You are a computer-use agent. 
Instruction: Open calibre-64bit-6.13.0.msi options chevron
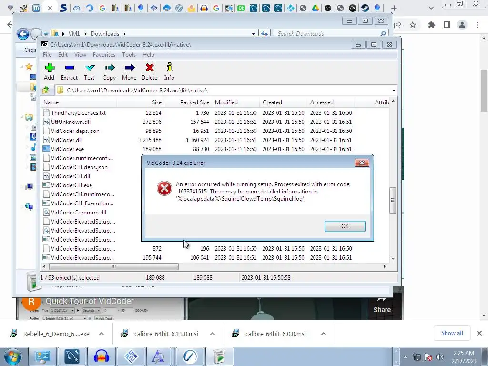213,334
